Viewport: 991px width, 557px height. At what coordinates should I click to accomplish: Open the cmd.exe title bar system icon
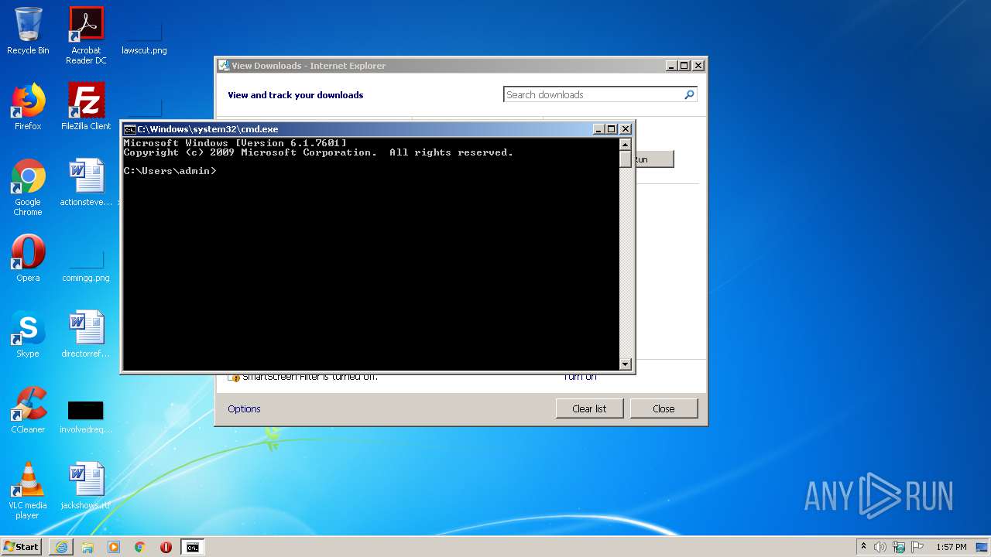click(130, 129)
